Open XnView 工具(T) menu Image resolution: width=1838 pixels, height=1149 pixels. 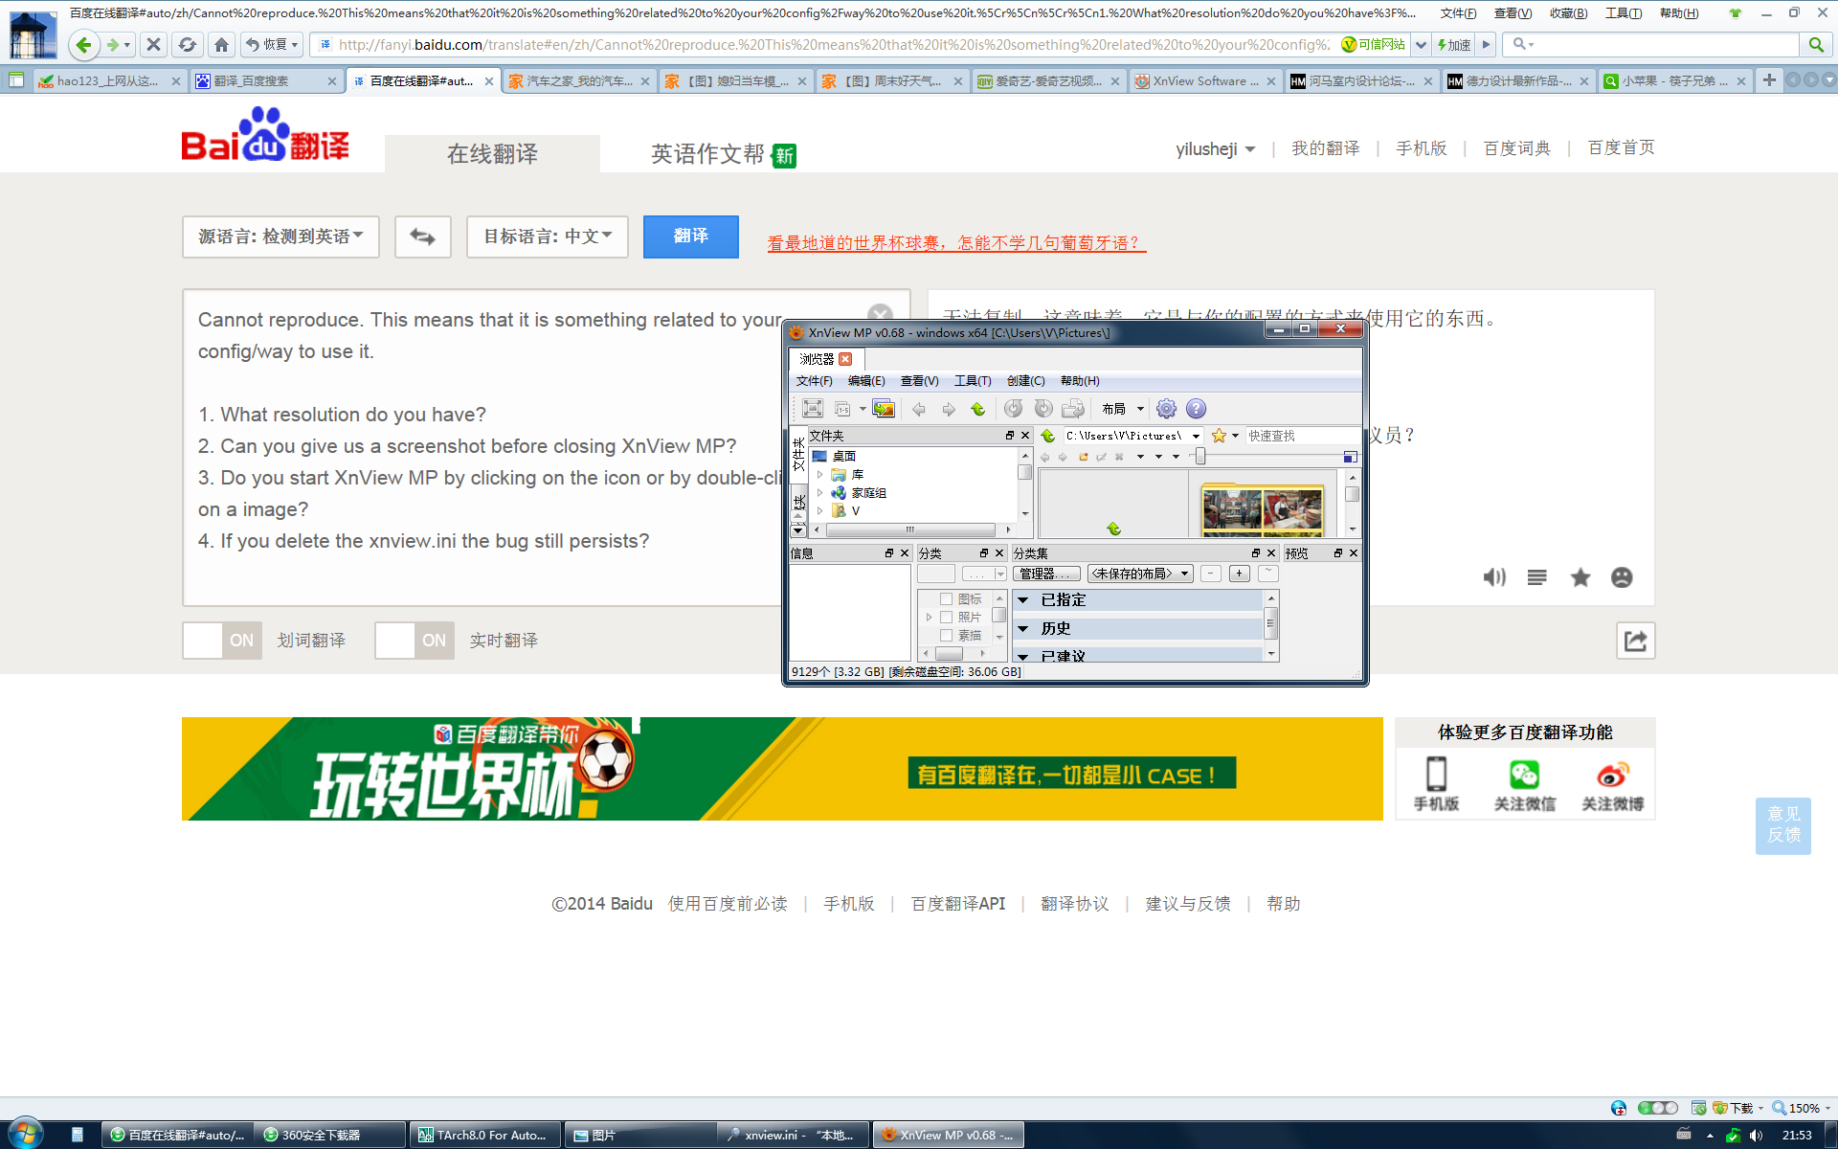(972, 381)
